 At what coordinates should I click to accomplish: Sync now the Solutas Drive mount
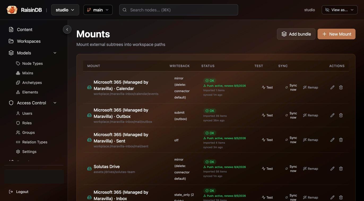click(x=291, y=169)
